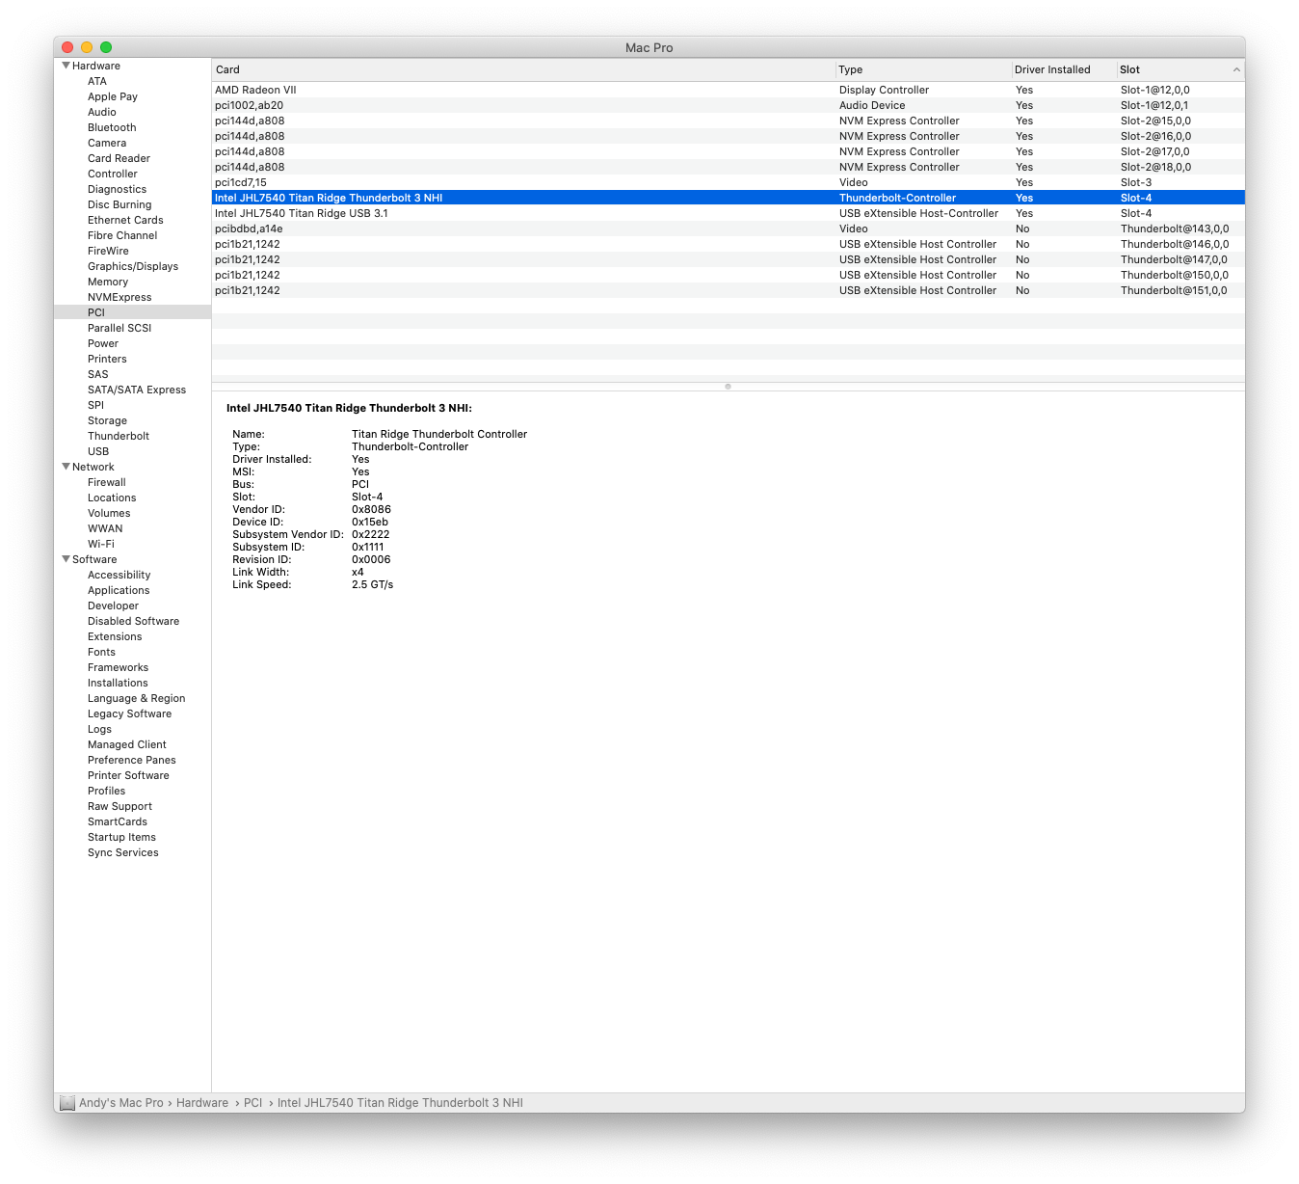Click the Titan Ridge Thunderbolt Controller name value
Viewport: 1299px width, 1184px height.
(x=439, y=434)
